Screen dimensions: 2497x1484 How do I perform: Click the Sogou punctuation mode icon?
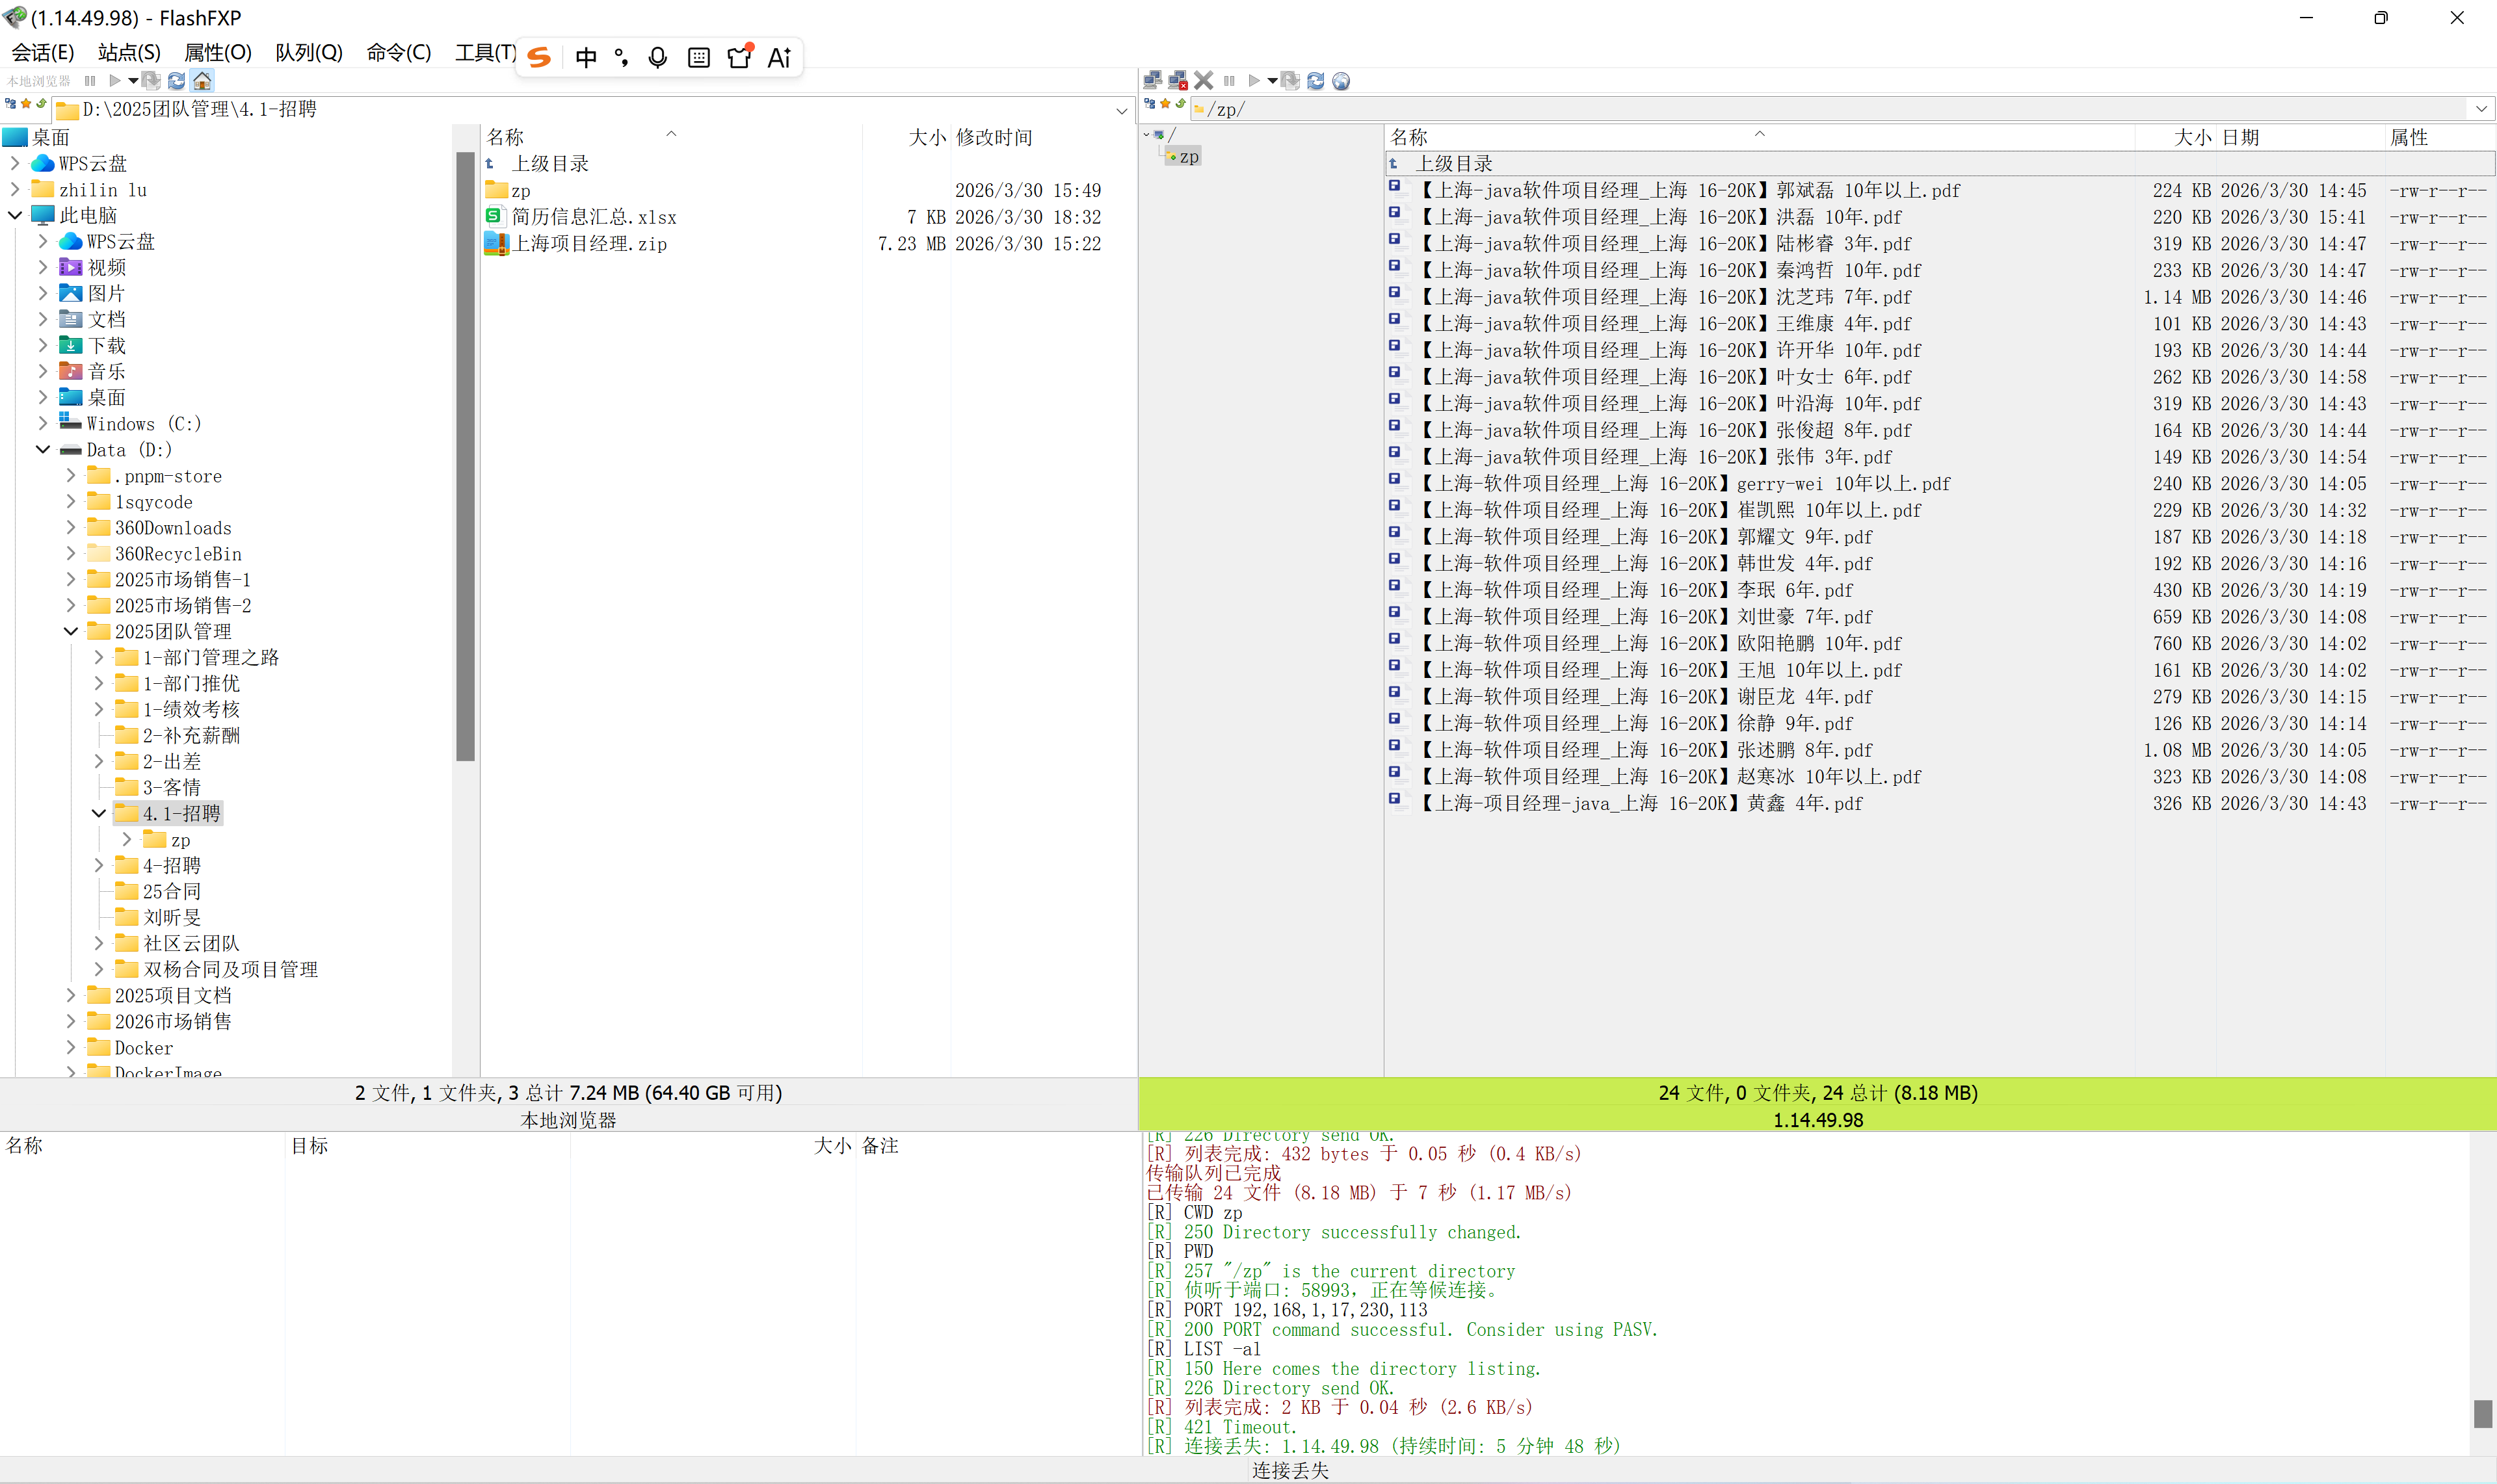[x=621, y=57]
